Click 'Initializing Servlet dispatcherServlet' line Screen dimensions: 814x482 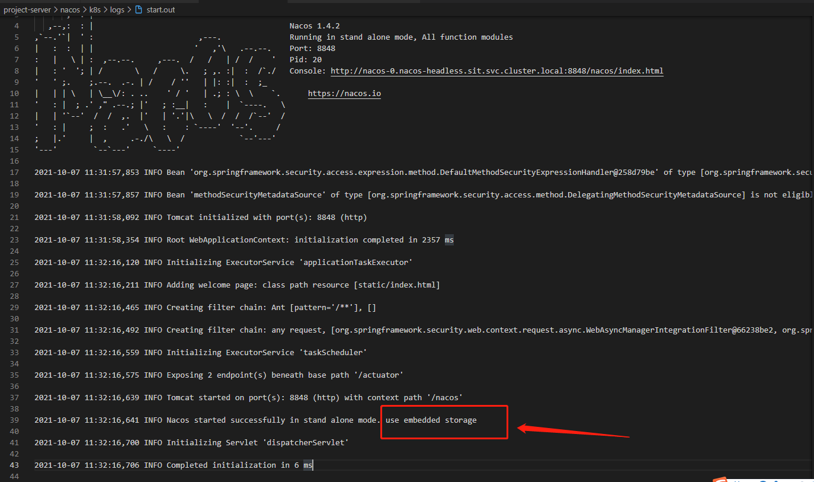click(191, 443)
